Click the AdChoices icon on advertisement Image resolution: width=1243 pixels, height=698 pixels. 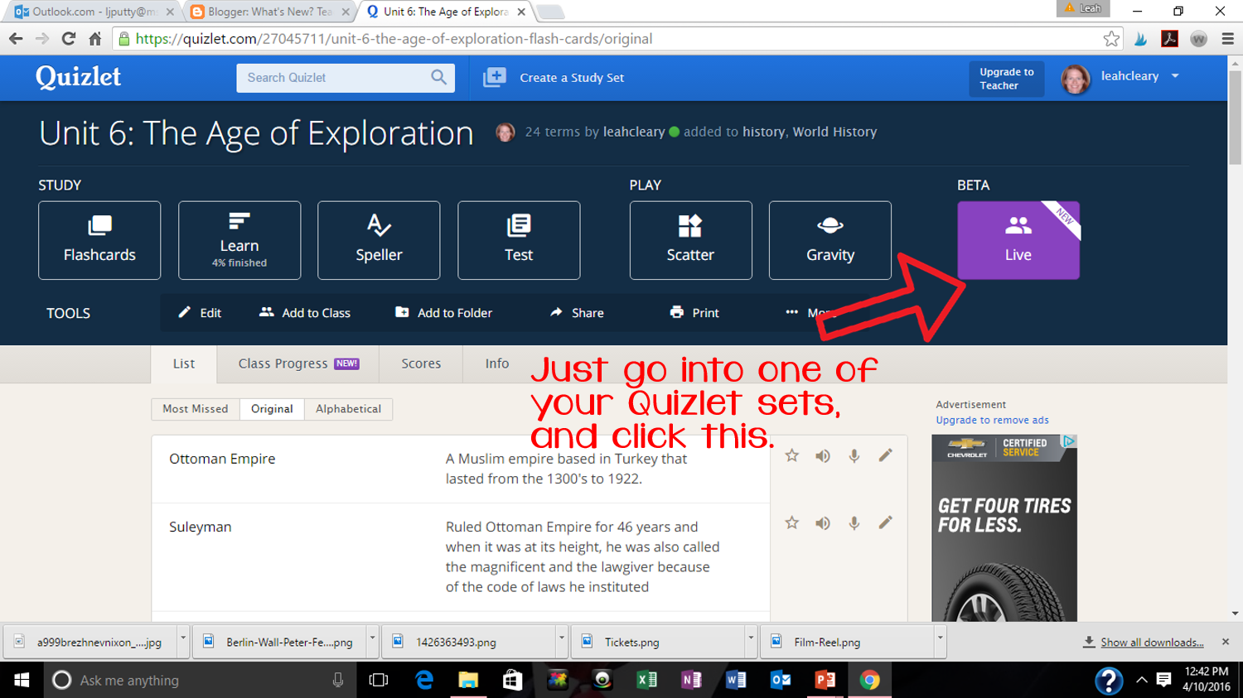(1069, 442)
